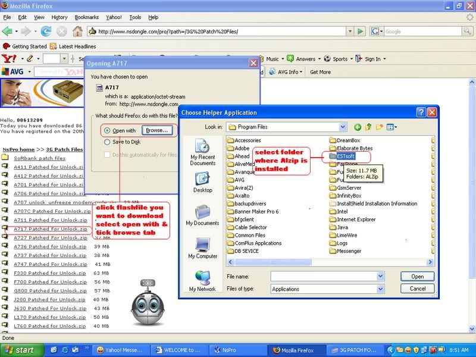The height and width of the screenshot is (357, 476).
Task: Select the Internet Explorer folder
Action: click(352, 220)
